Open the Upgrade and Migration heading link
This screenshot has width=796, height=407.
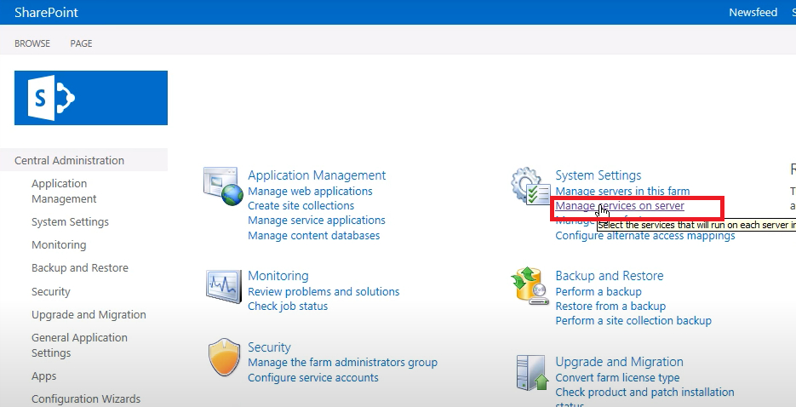pyautogui.click(x=619, y=362)
